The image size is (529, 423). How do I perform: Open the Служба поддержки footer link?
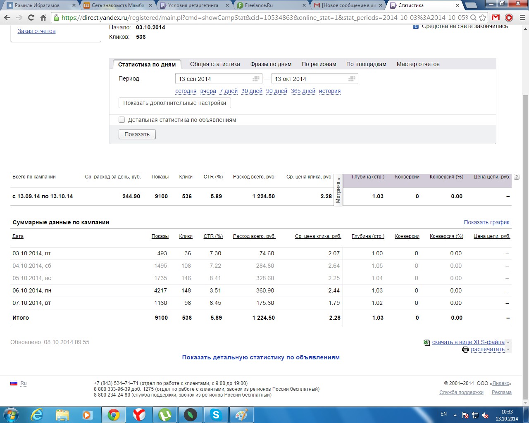coord(461,392)
